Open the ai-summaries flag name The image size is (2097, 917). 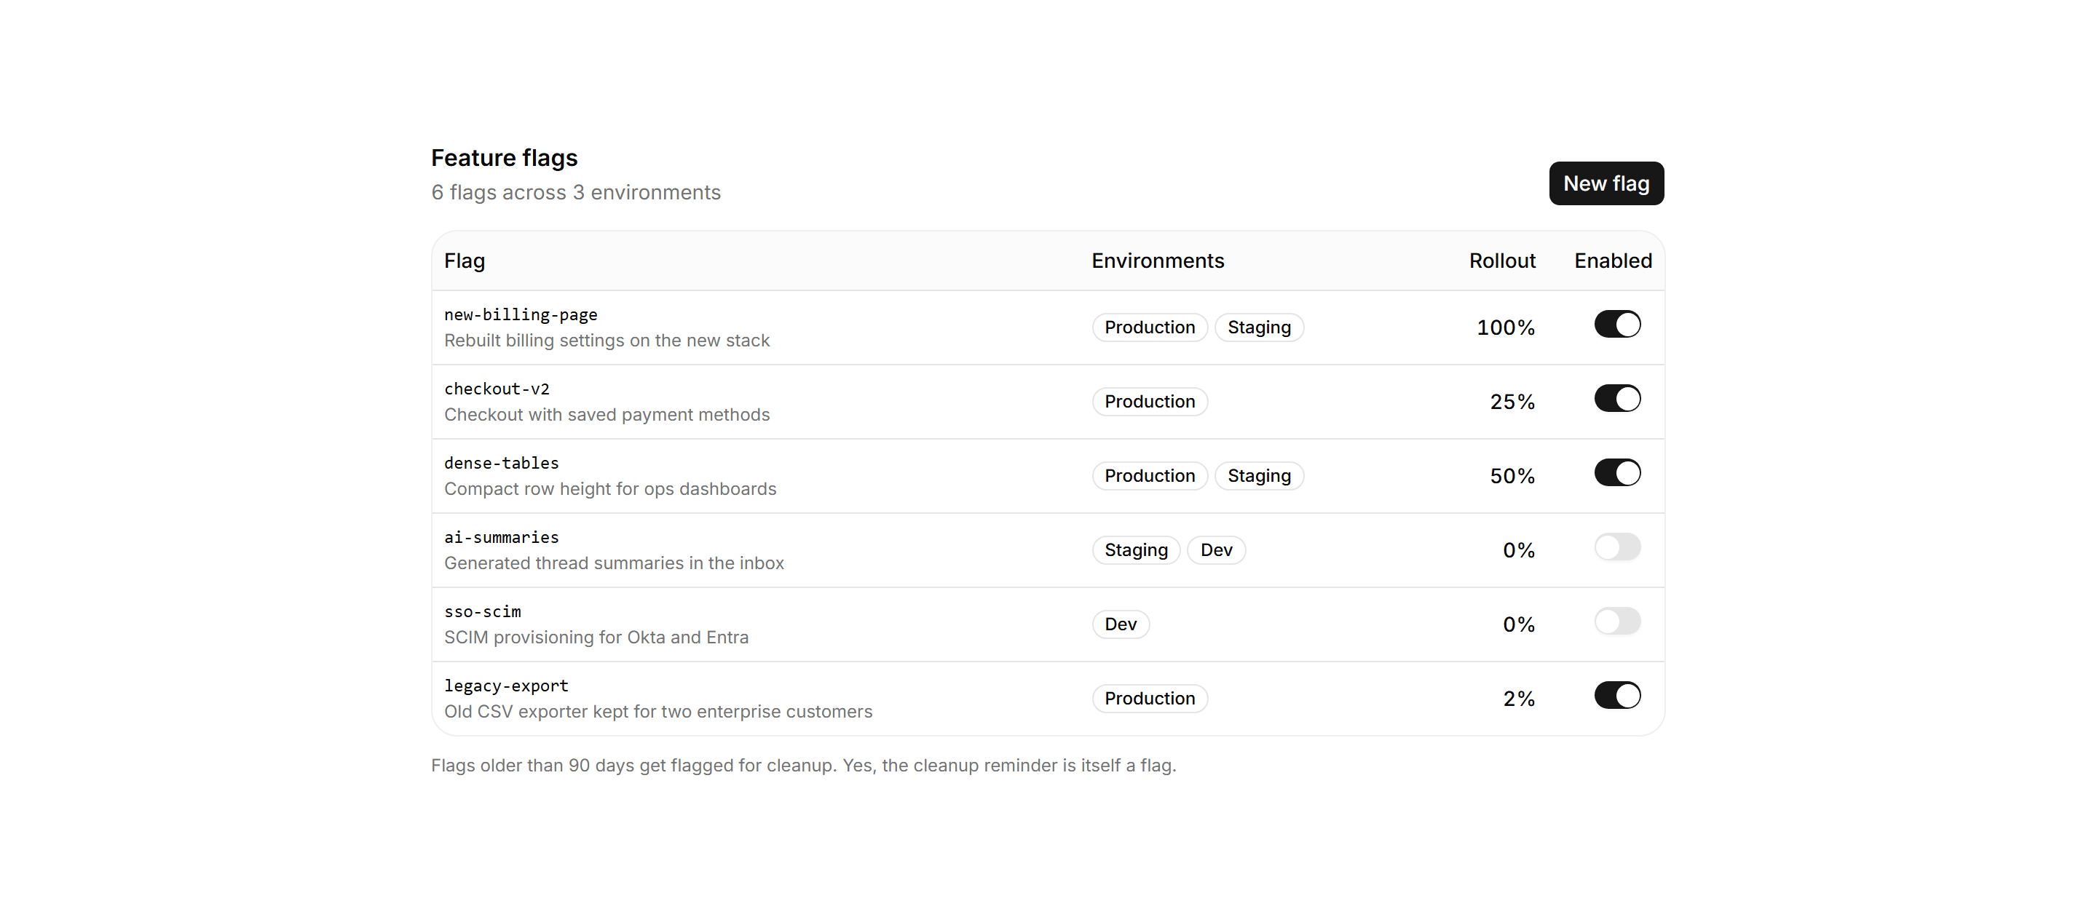tap(502, 537)
